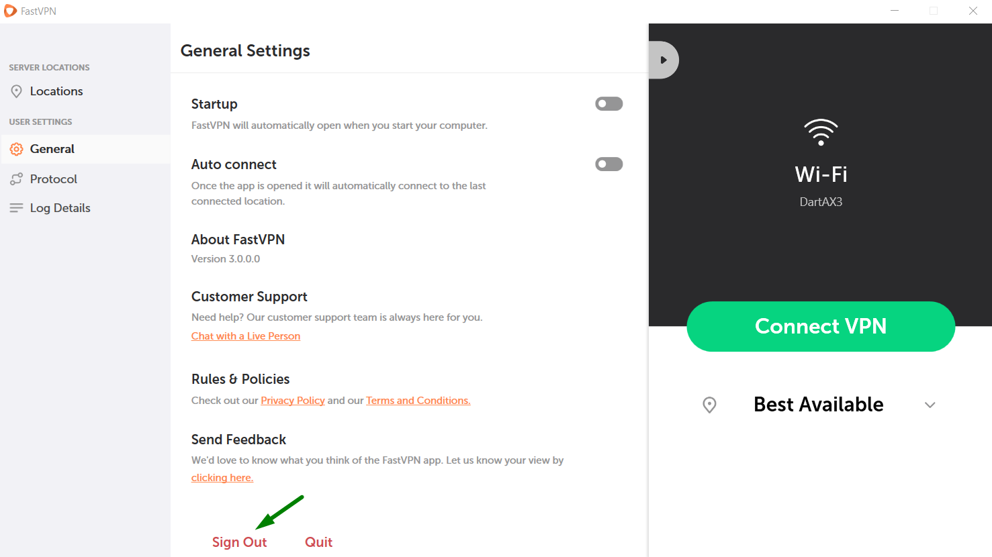
Task: Click the Connect VPN button
Action: point(821,326)
